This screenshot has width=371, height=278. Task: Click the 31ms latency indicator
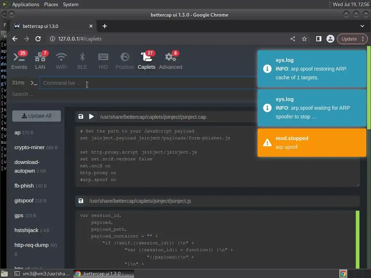(18, 83)
